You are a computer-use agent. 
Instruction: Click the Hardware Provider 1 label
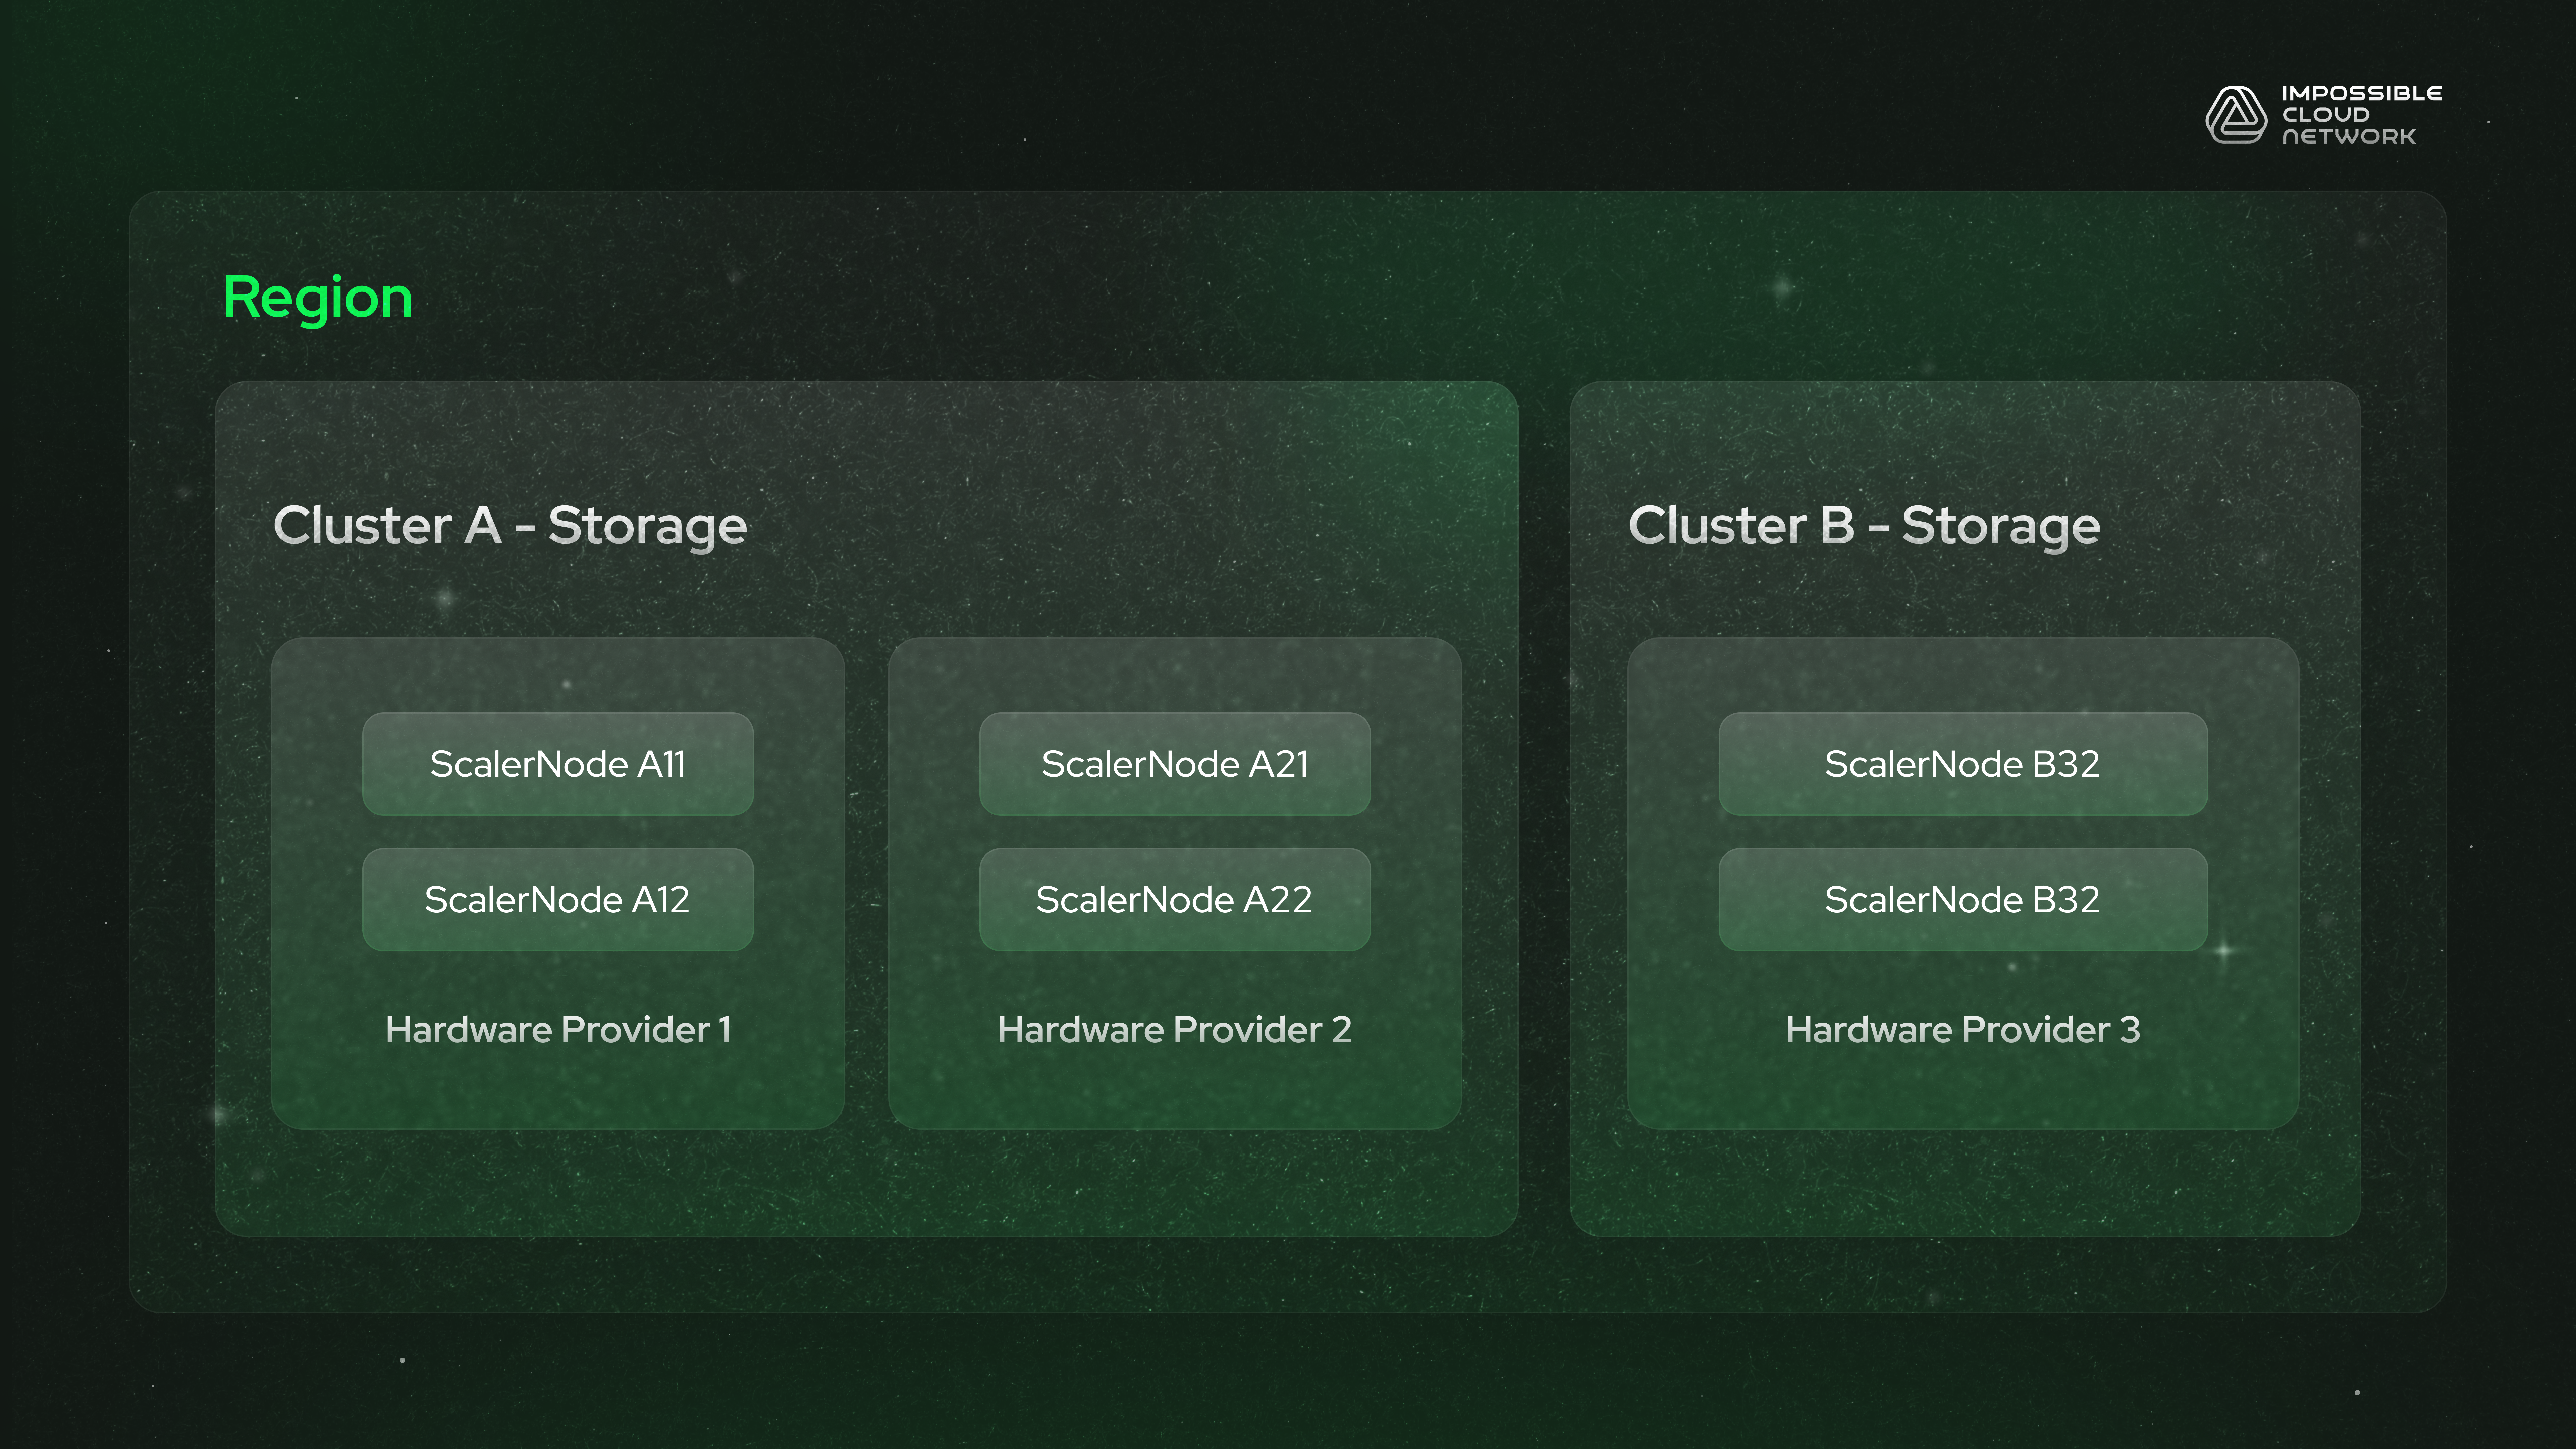tap(558, 1029)
